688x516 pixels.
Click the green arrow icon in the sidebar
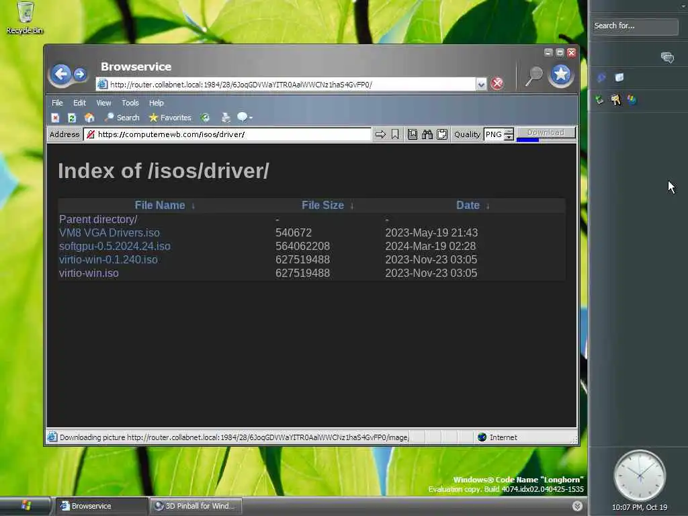point(599,99)
